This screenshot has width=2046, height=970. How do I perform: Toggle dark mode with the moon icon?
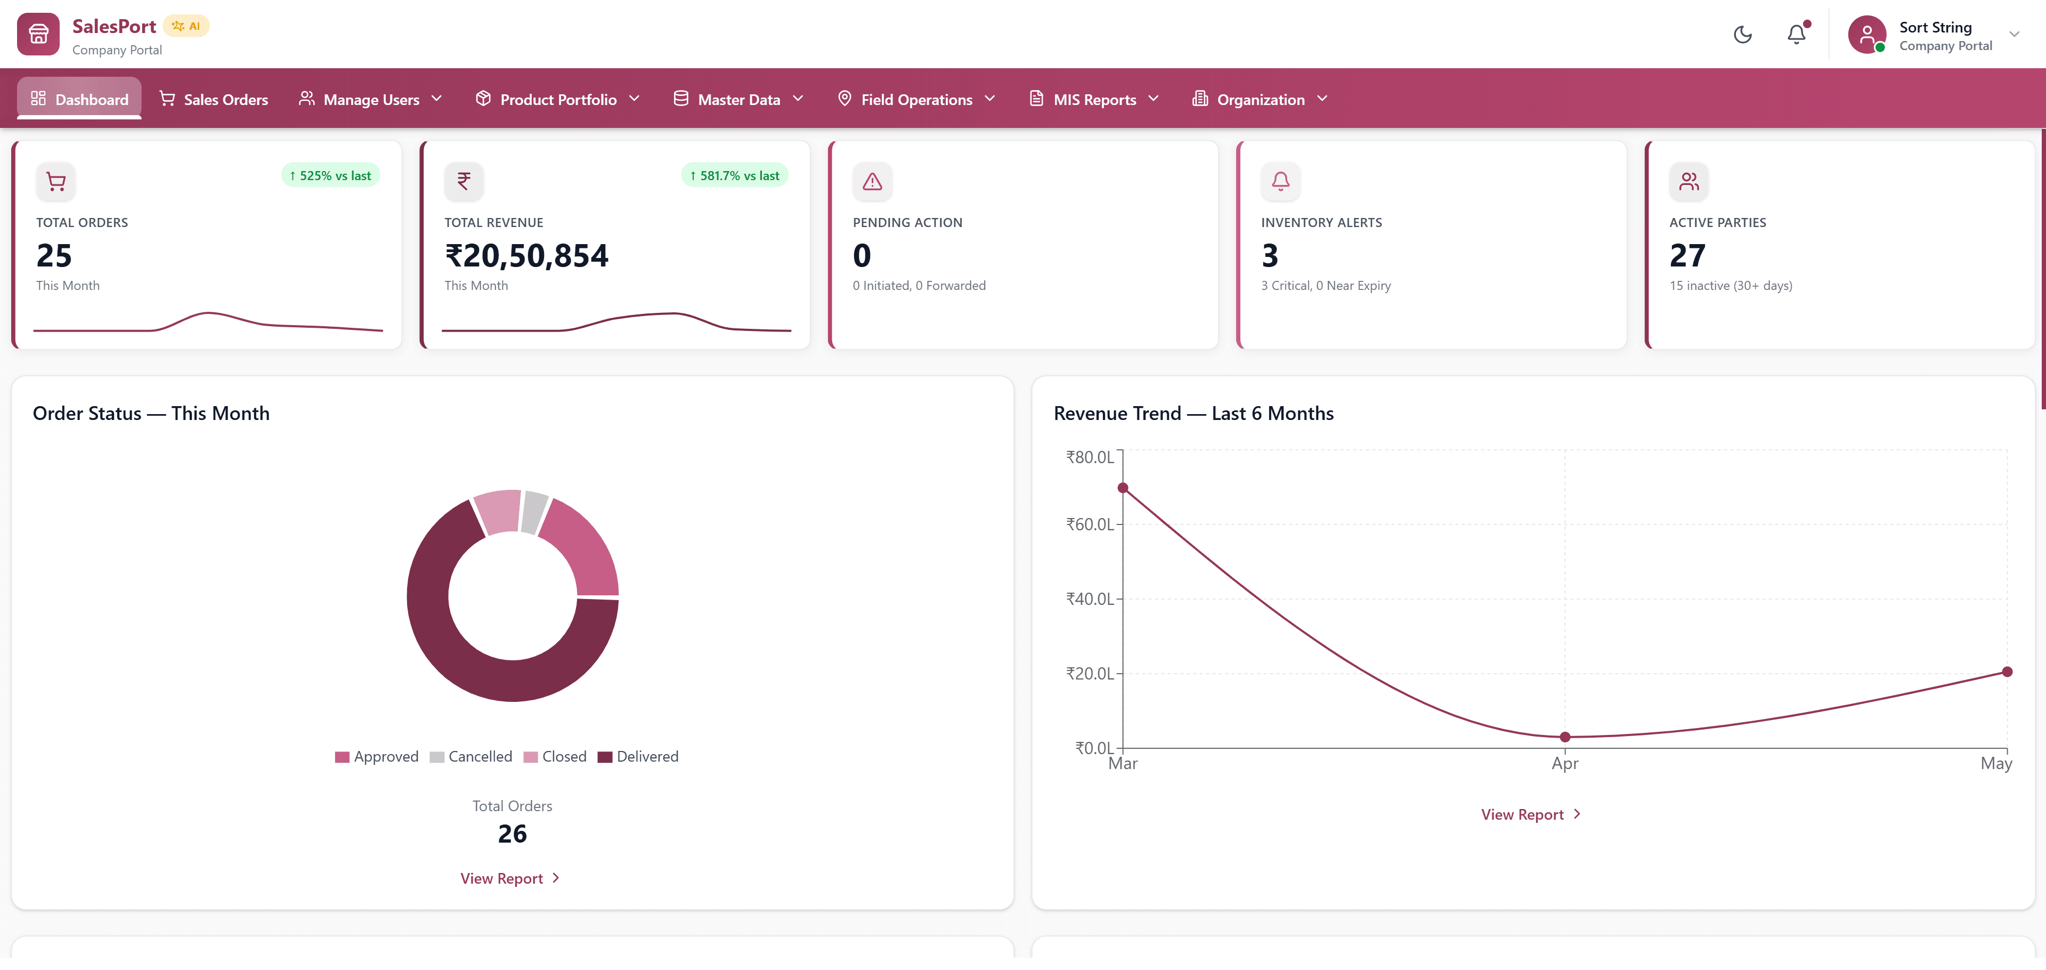(x=1743, y=34)
